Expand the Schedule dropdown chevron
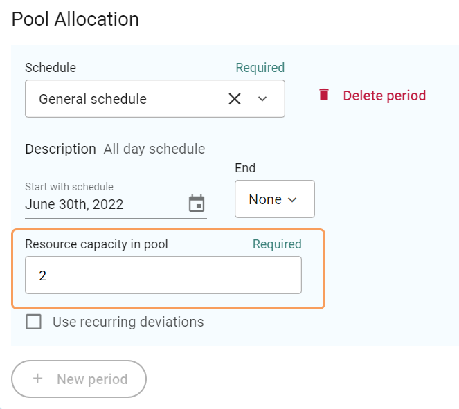Image resolution: width=459 pixels, height=409 pixels. (262, 99)
